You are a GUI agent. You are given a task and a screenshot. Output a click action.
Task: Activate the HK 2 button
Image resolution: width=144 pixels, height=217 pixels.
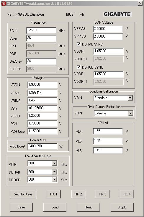[x=78, y=194]
